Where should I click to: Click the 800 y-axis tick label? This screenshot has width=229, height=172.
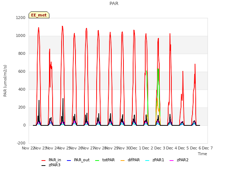[x=22, y=54]
